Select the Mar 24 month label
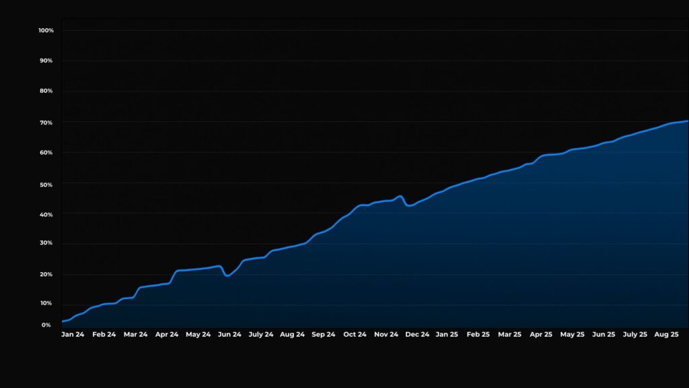Image resolution: width=689 pixels, height=388 pixels. click(135, 334)
